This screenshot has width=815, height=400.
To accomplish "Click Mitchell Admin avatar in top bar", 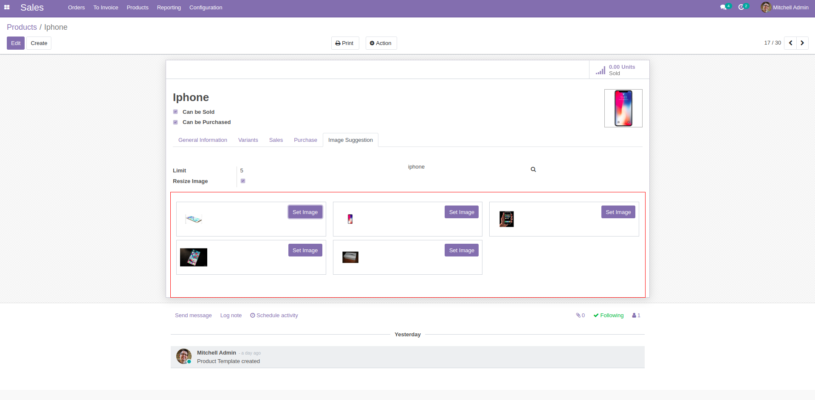I will coord(766,7).
